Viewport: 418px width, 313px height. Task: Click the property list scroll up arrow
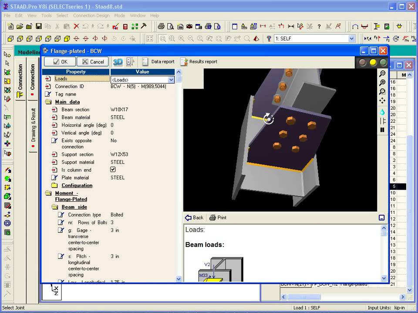pyautogui.click(x=179, y=72)
